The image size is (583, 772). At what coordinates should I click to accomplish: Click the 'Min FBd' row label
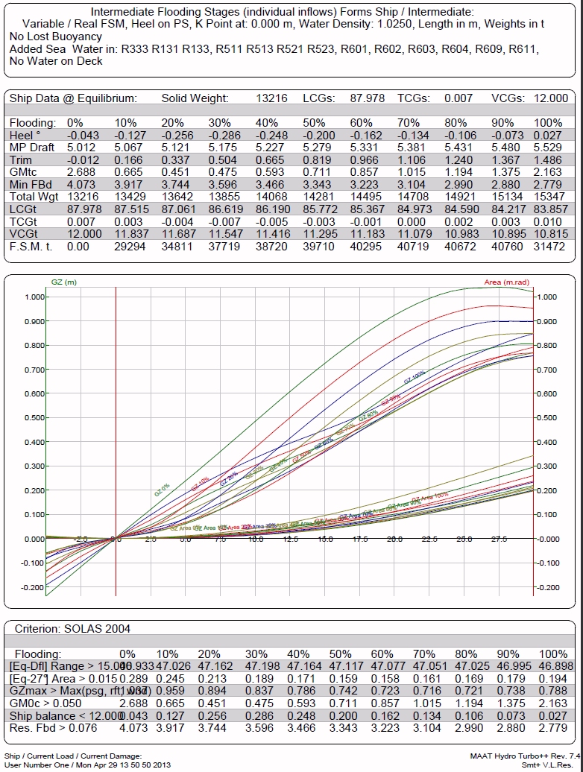coord(31,185)
